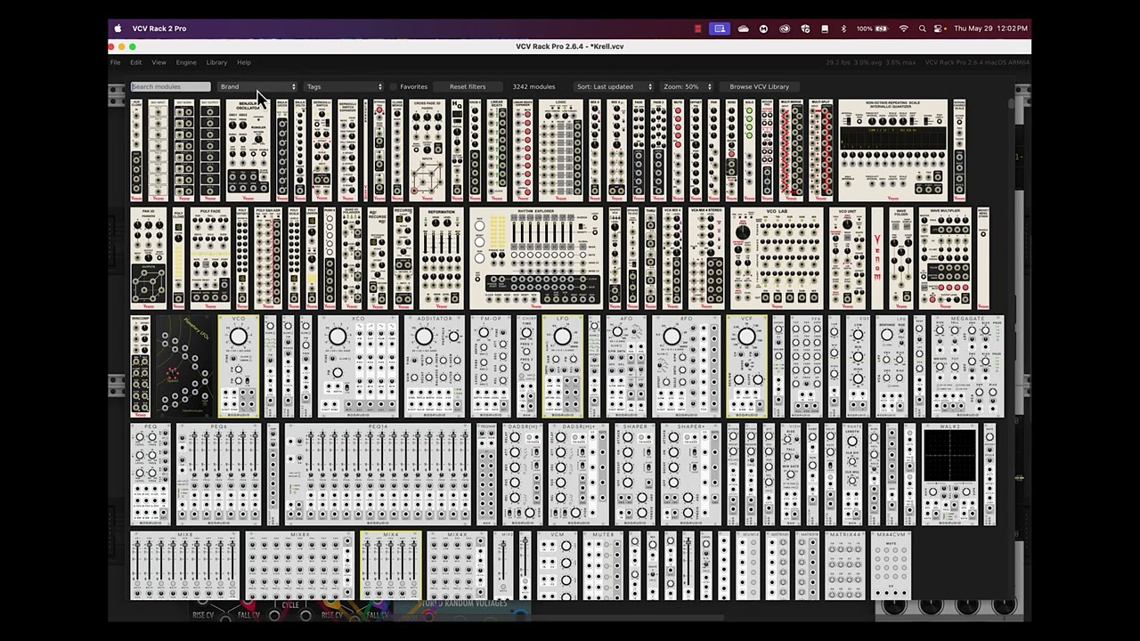
Task: Select the Multi Merge module
Action: [791, 150]
